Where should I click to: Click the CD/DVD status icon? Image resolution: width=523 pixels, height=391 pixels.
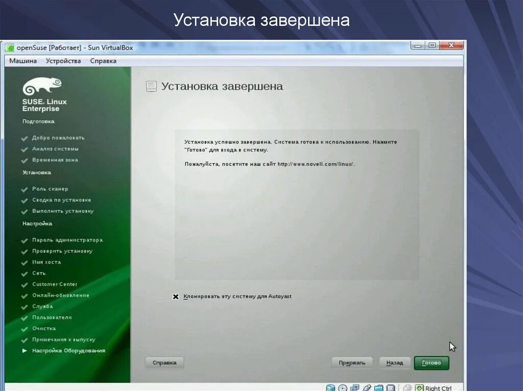[343, 388]
